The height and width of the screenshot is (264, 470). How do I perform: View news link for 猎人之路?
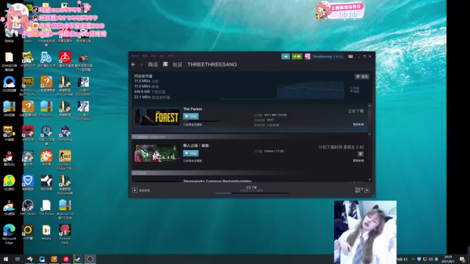pyautogui.click(x=358, y=161)
